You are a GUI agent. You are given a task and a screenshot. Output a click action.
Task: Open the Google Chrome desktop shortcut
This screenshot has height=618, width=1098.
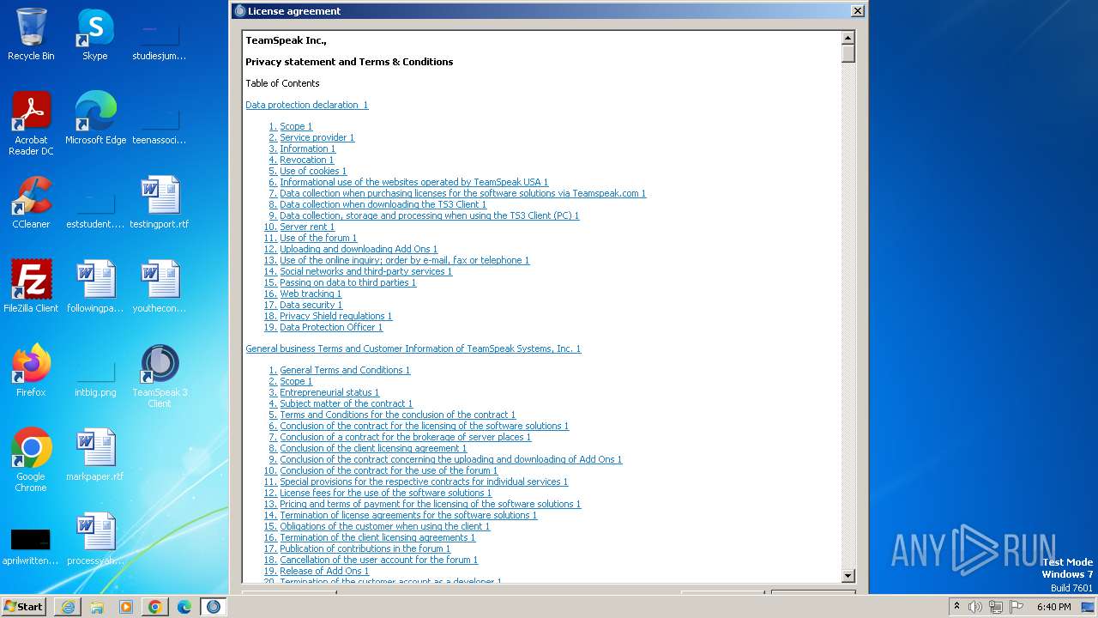(x=31, y=460)
